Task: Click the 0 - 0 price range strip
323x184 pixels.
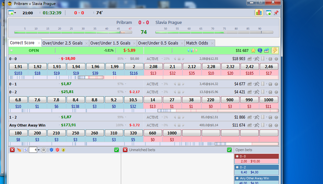Action: (144, 77)
